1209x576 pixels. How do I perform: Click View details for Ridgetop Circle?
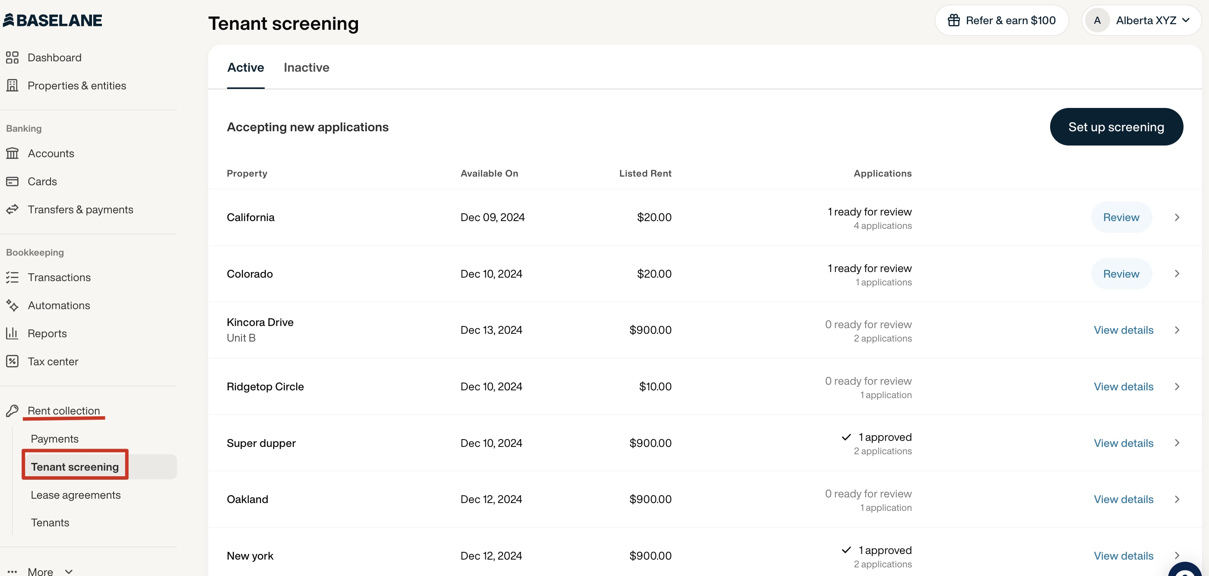[1123, 386]
